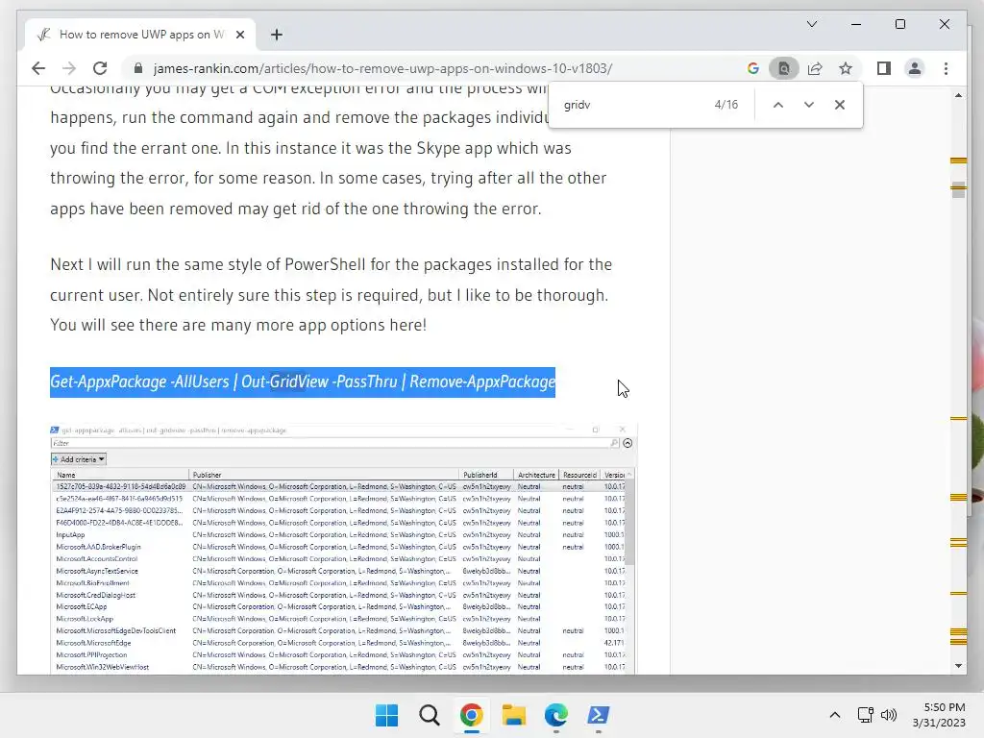The height and width of the screenshot is (738, 984).
Task: Share this page
Action: pyautogui.click(x=815, y=68)
